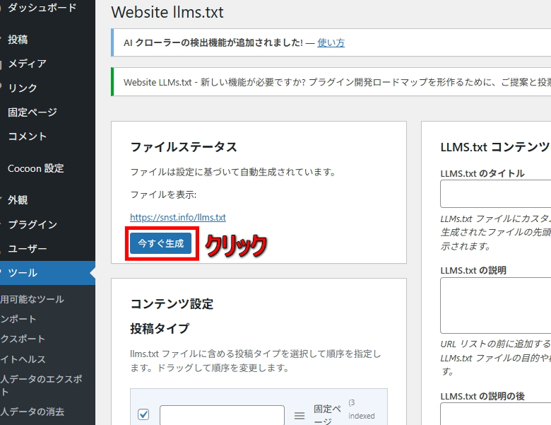Open the メディア library menu
Viewport: 551px width, 425px height.
pos(27,64)
